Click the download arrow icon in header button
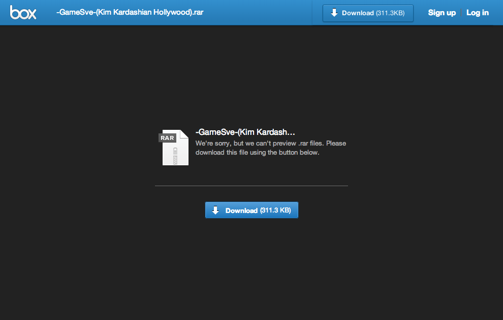The width and height of the screenshot is (503, 320). pyautogui.click(x=334, y=13)
